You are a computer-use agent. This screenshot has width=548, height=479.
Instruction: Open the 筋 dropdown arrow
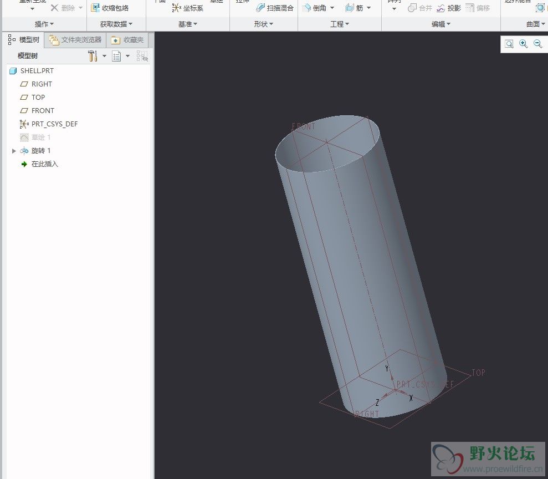(x=368, y=8)
